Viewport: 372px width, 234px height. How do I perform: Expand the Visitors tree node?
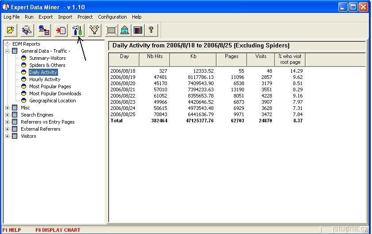8,136
